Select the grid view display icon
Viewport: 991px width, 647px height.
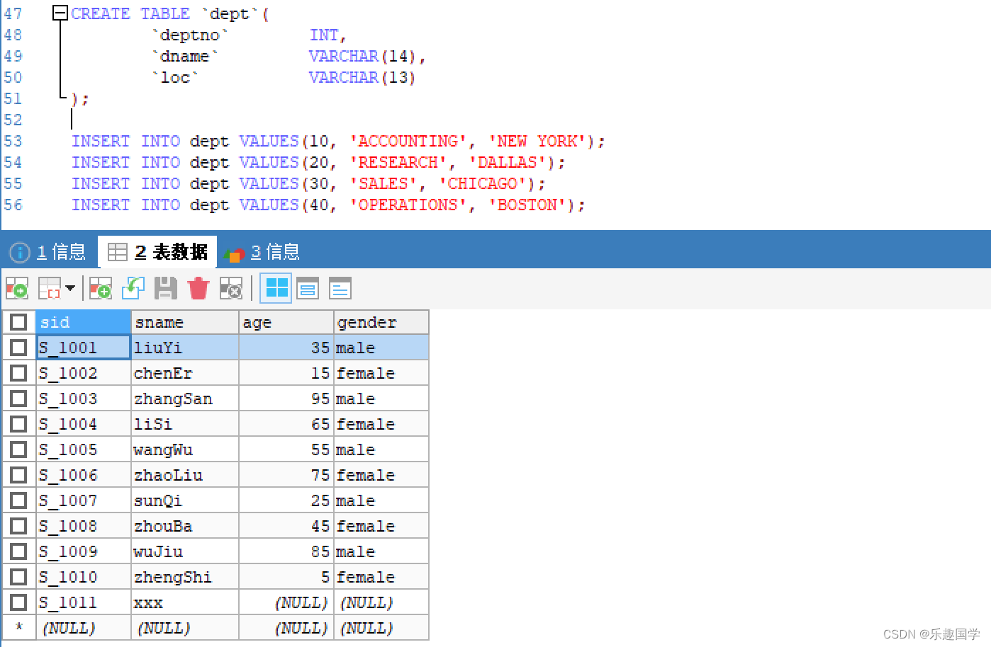[x=276, y=288]
